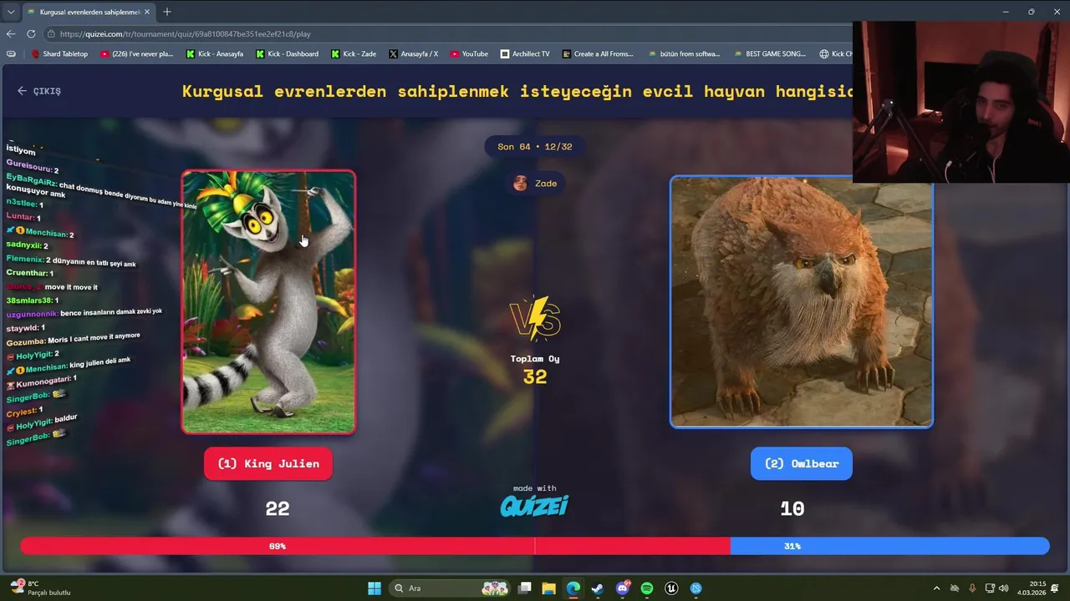The width and height of the screenshot is (1070, 601).
Task: Vote for (1) King Julien button
Action: (268, 464)
